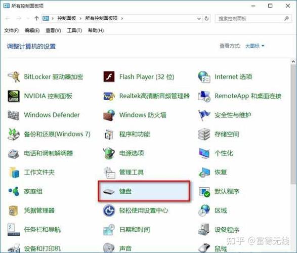Open the 编辑(E) menu
The width and height of the screenshot is (297, 253).
pyautogui.click(x=32, y=30)
